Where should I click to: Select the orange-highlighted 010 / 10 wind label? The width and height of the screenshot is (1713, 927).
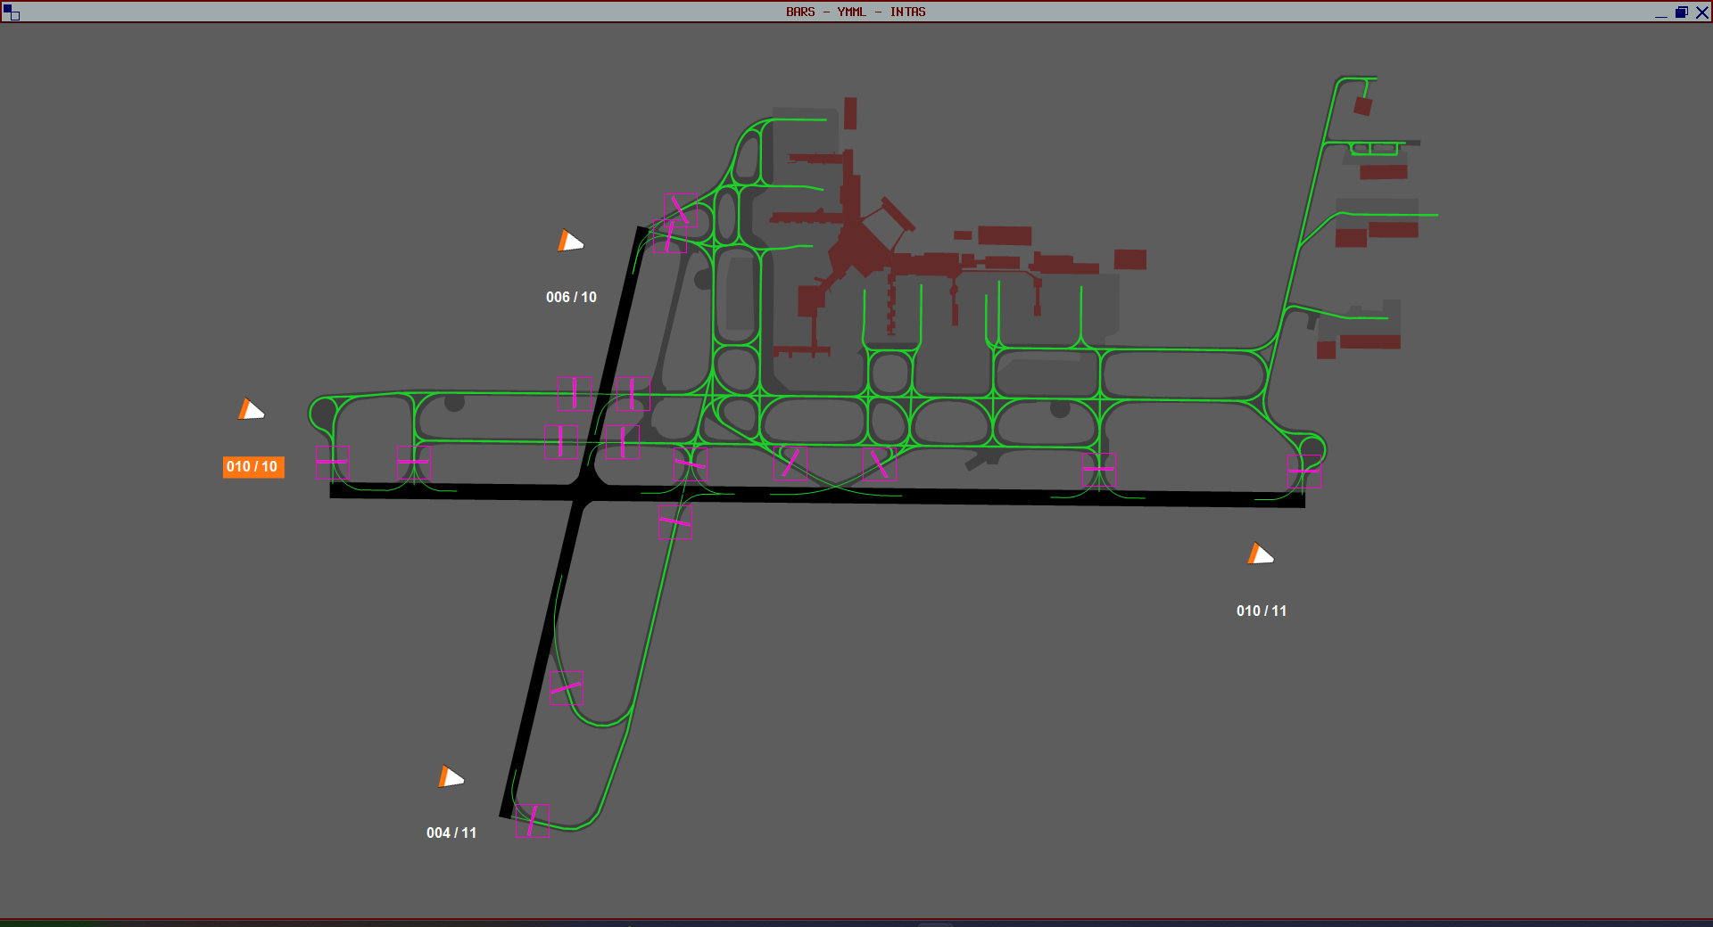pyautogui.click(x=253, y=467)
